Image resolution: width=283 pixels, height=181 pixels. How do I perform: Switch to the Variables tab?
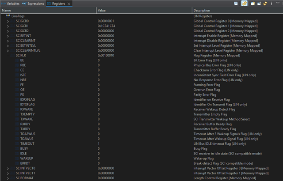click(10, 4)
